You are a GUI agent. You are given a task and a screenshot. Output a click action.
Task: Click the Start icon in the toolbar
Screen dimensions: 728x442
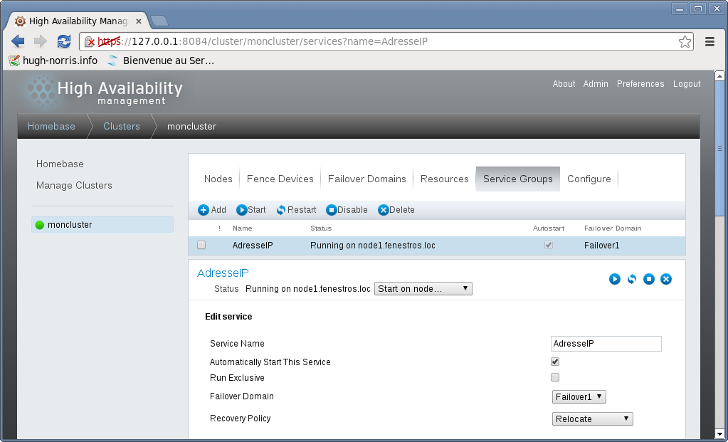point(242,210)
